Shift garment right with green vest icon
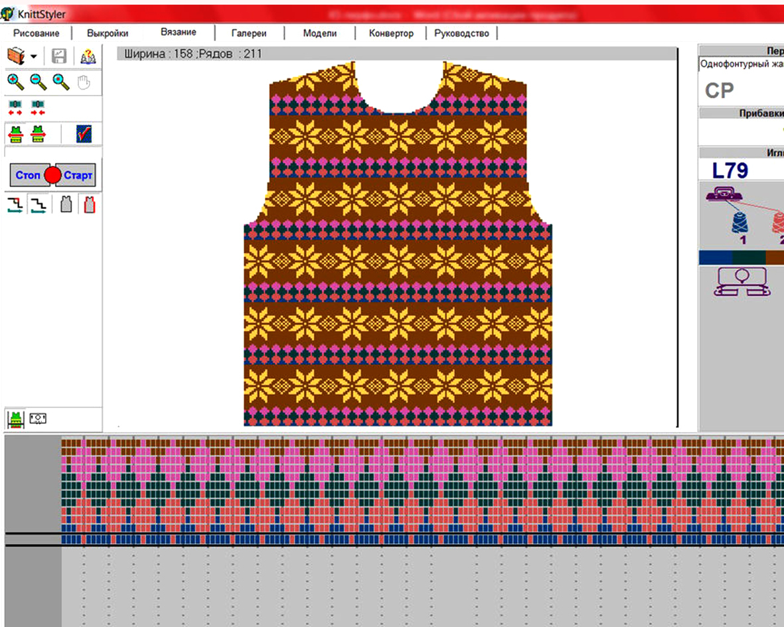The height and width of the screenshot is (627, 784). coord(38,135)
